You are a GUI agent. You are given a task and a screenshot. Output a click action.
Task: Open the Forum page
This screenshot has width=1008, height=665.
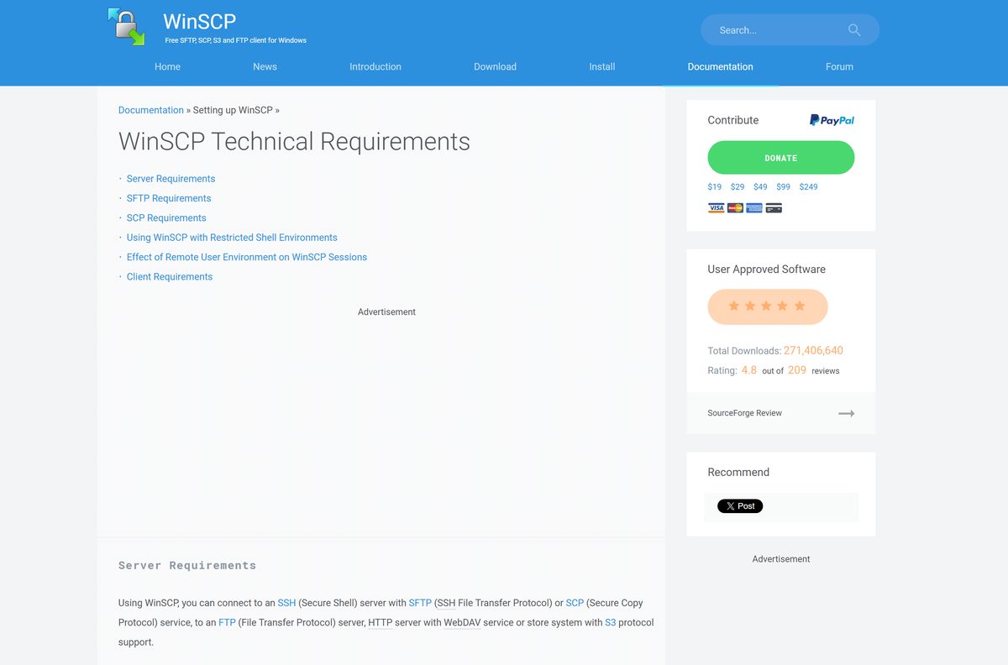pyautogui.click(x=839, y=66)
